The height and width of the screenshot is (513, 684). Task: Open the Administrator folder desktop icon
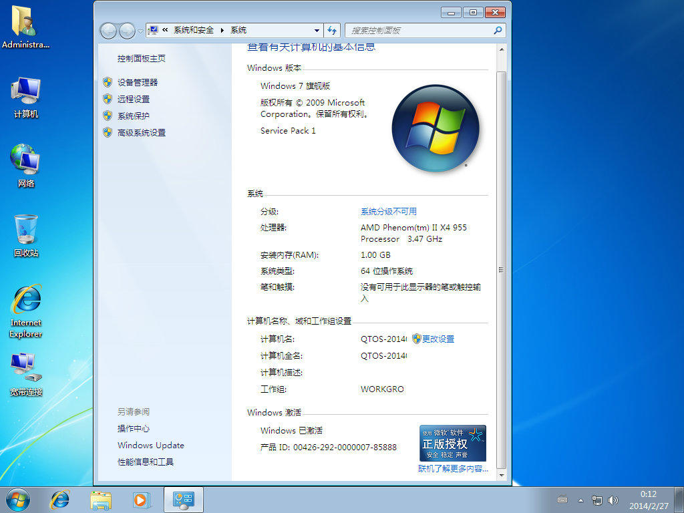(x=25, y=26)
